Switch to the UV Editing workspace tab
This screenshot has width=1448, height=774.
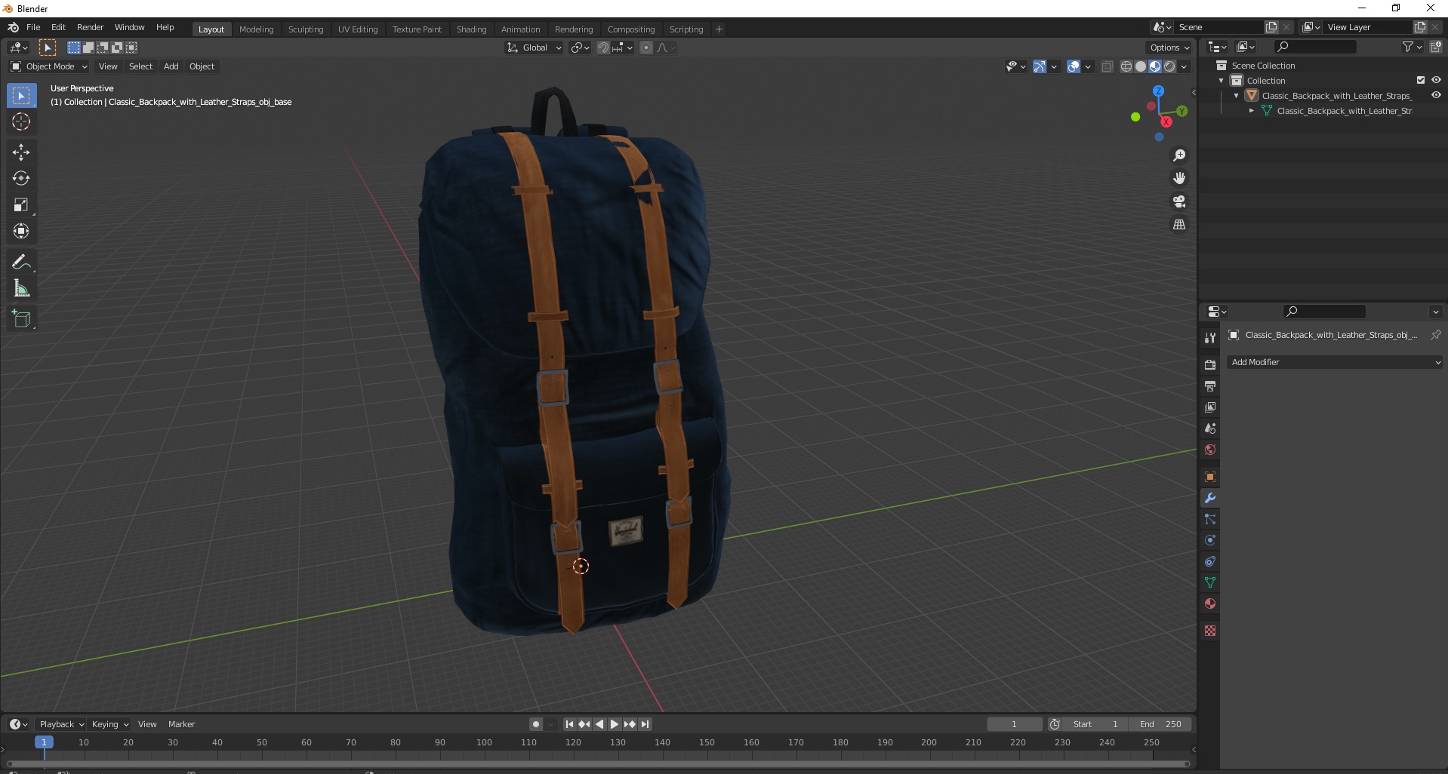point(358,29)
